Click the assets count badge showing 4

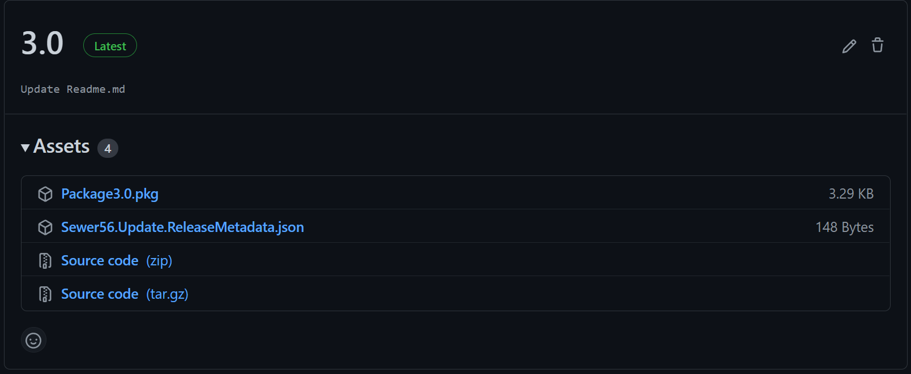(x=107, y=148)
